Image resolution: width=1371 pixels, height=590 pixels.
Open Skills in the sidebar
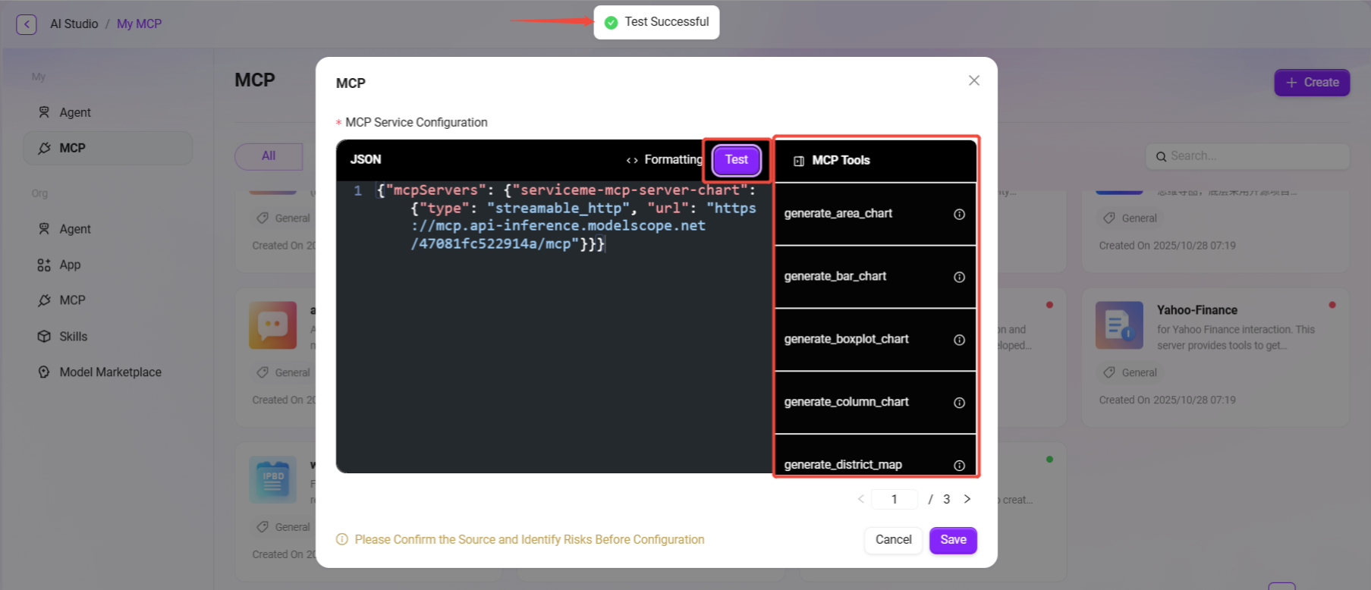pyautogui.click(x=74, y=337)
